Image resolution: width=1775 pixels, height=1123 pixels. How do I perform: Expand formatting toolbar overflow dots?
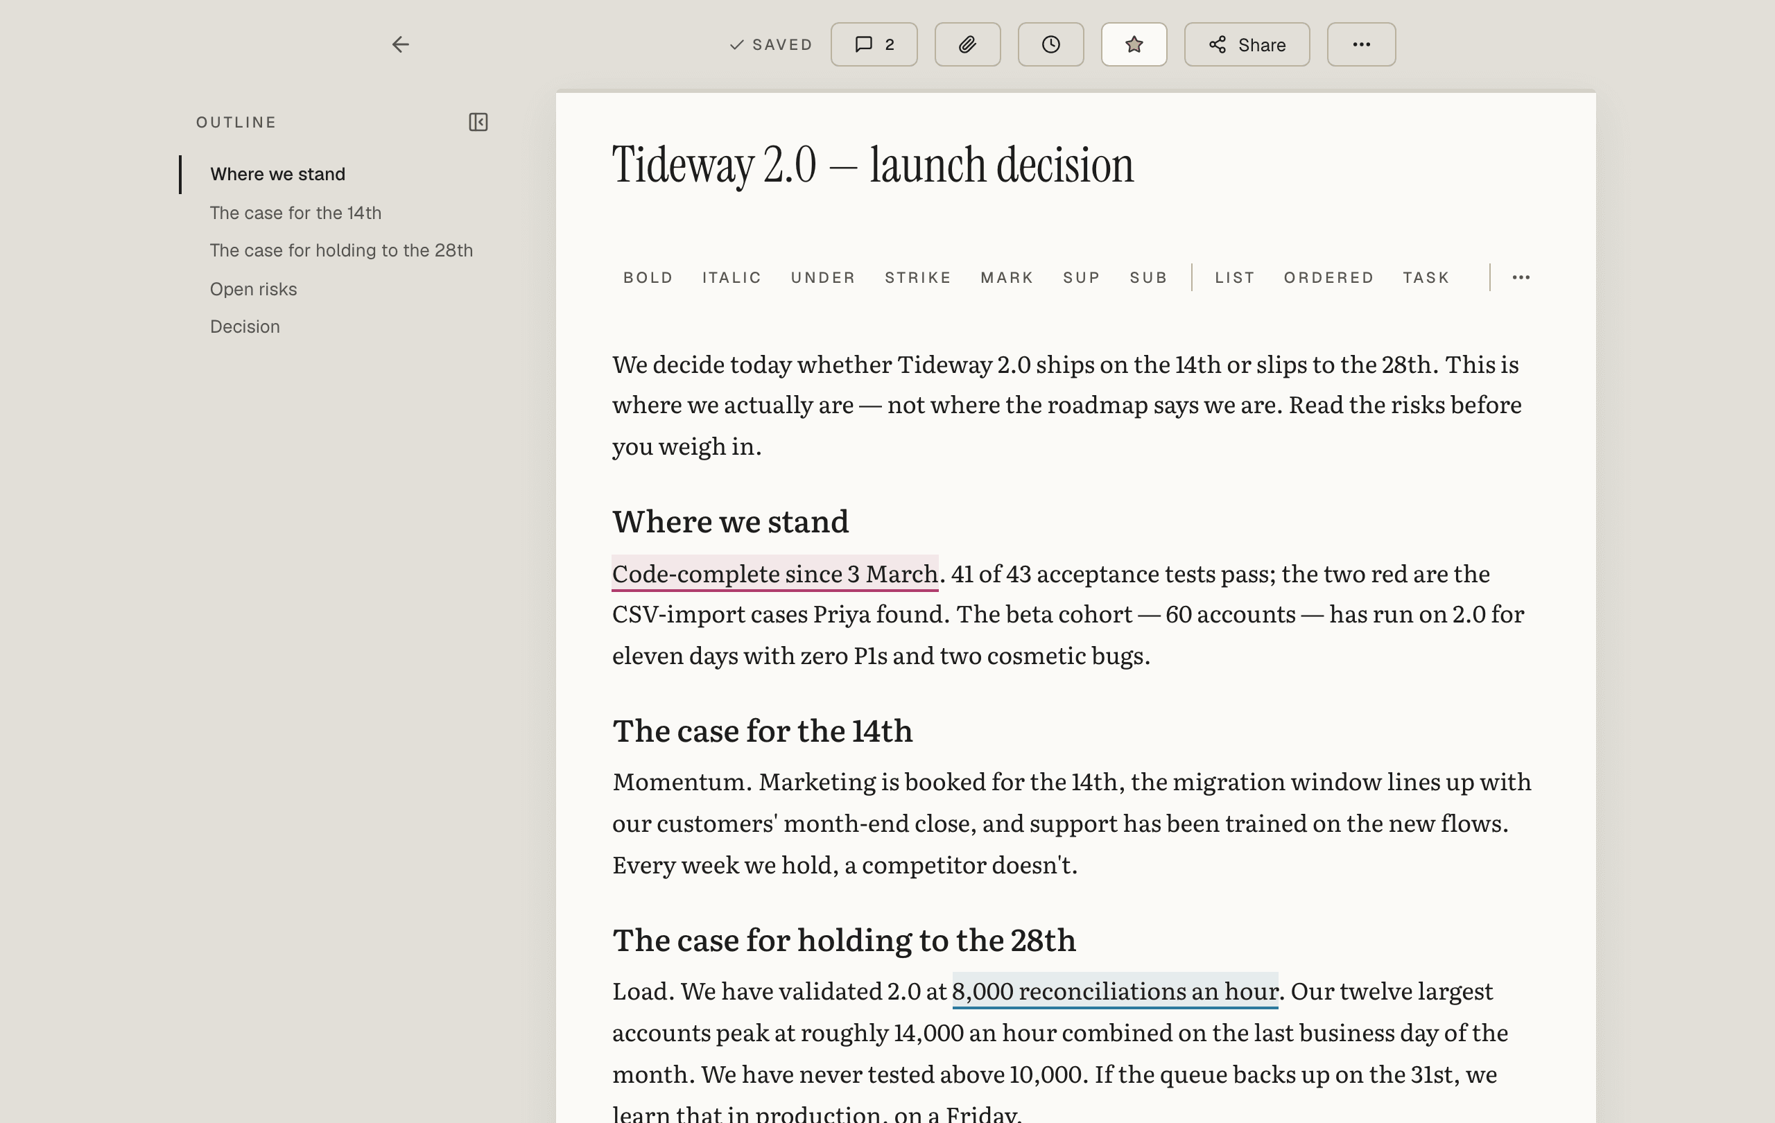pyautogui.click(x=1521, y=277)
